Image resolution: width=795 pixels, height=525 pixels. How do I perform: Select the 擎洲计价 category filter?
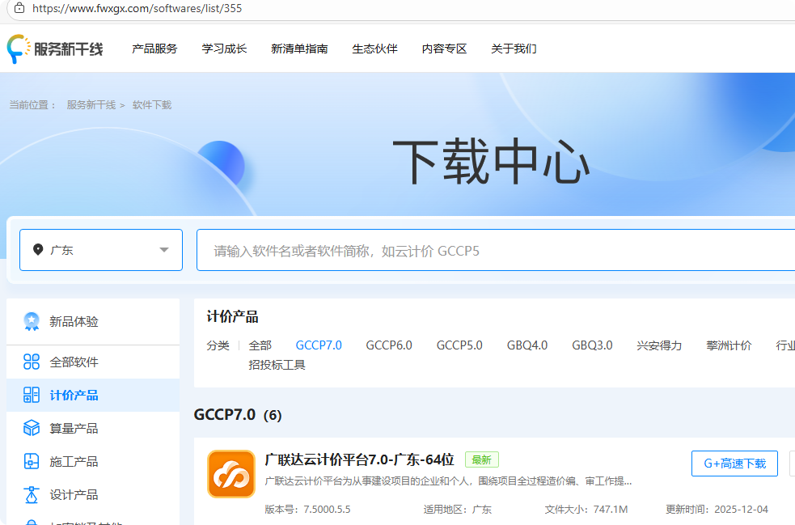(729, 345)
